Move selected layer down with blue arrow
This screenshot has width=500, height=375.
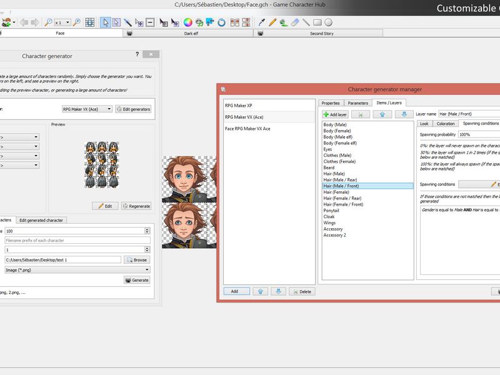(x=404, y=114)
